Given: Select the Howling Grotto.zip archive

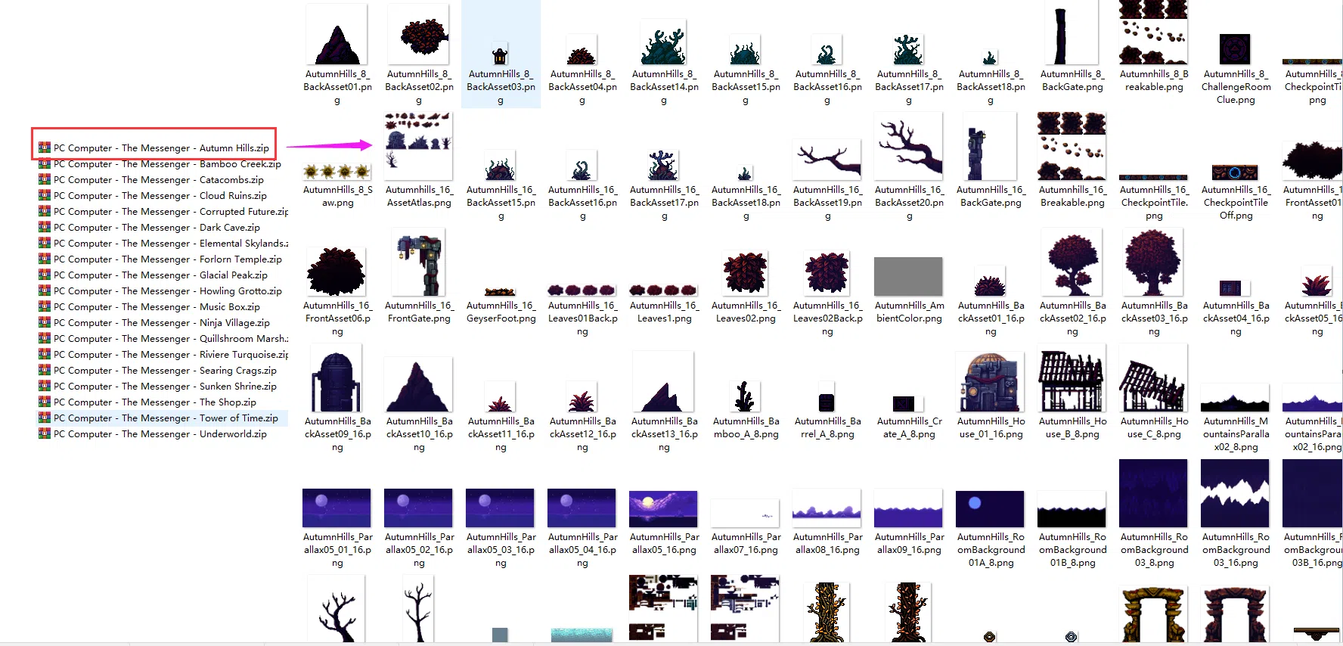Looking at the screenshot, I should click(x=160, y=291).
